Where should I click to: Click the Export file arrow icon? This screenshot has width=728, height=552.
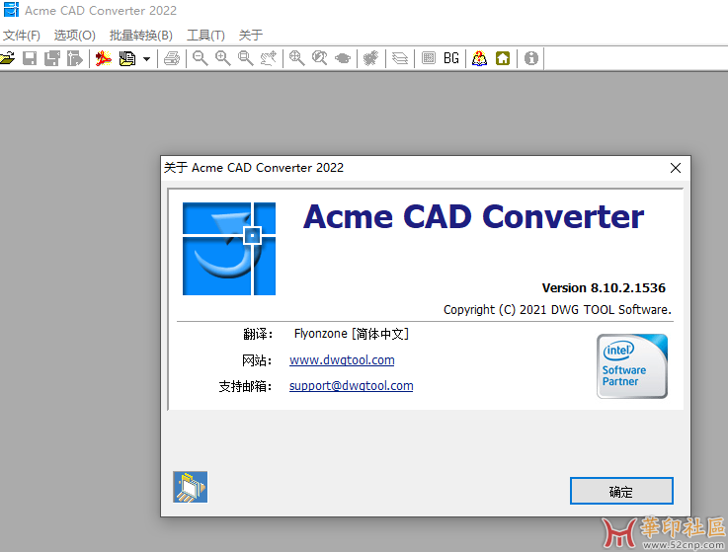74,58
